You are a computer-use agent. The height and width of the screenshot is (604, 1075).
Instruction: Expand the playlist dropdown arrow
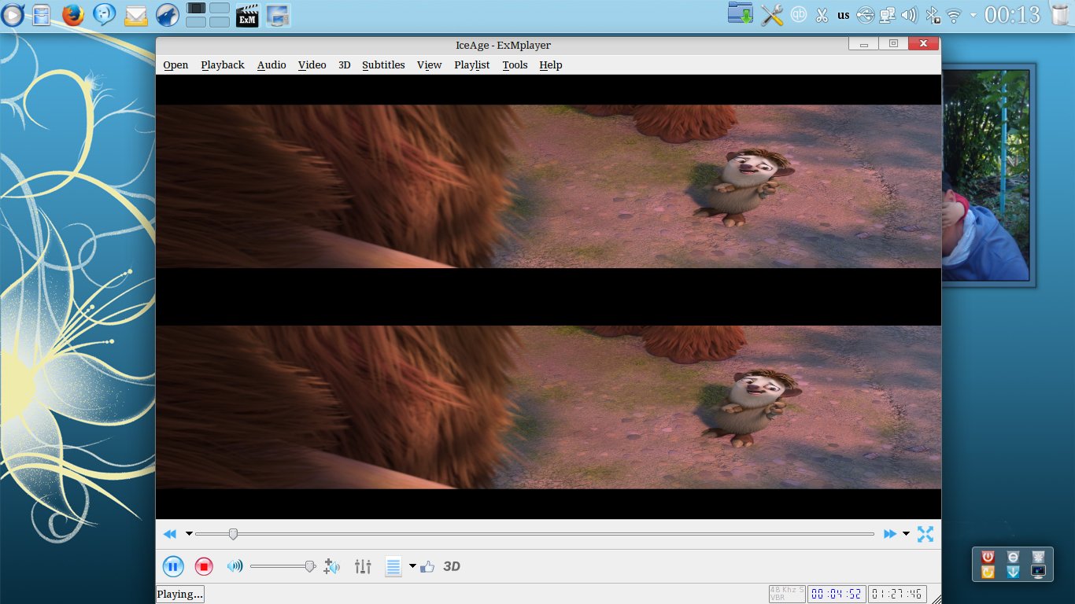coord(412,566)
